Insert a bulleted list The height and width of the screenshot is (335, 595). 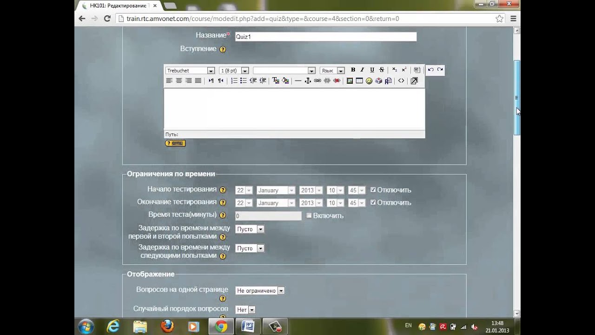[x=243, y=81]
